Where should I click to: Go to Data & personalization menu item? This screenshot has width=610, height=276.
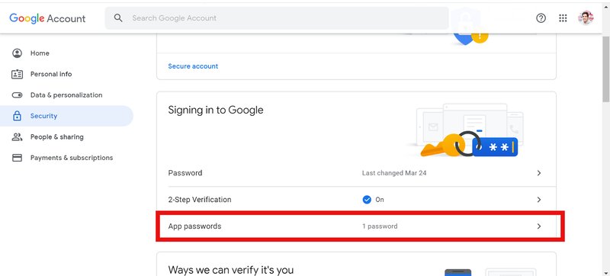[x=66, y=95]
